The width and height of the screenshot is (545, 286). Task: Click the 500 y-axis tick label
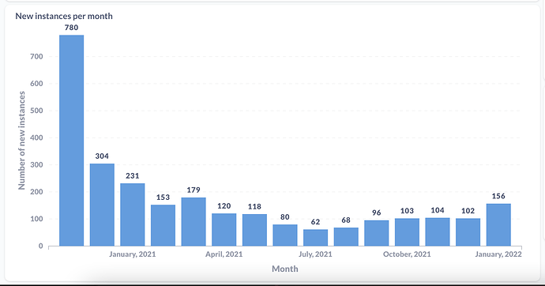[x=36, y=111]
